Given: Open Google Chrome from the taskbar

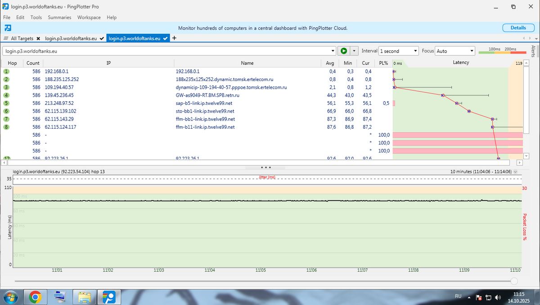Looking at the screenshot, I should (35, 297).
